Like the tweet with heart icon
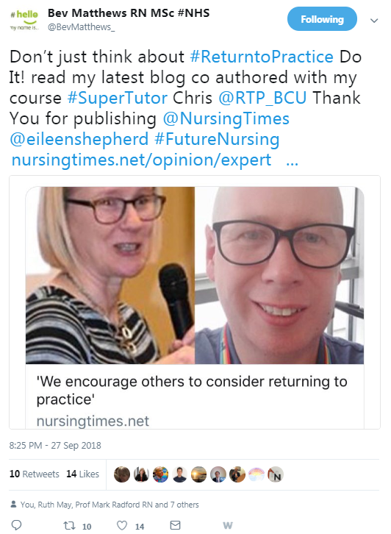Viewport: 391px width, 534px height. (122, 525)
